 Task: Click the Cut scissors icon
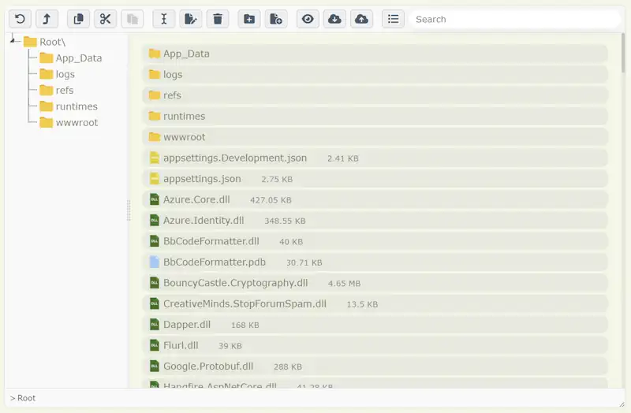[105, 19]
